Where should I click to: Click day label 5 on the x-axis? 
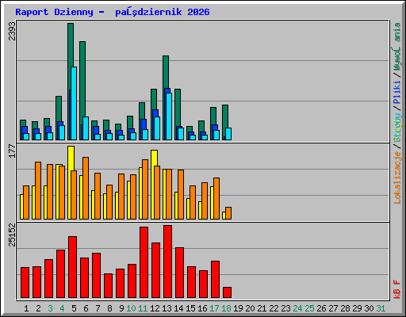tap(74, 308)
